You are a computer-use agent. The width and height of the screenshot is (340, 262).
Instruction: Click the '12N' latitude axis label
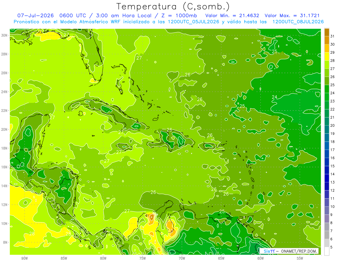(x=4, y=205)
